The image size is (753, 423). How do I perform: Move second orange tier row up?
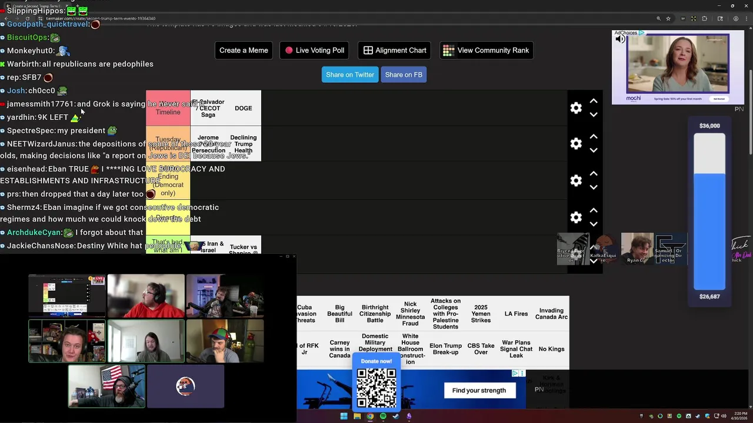pos(594,137)
